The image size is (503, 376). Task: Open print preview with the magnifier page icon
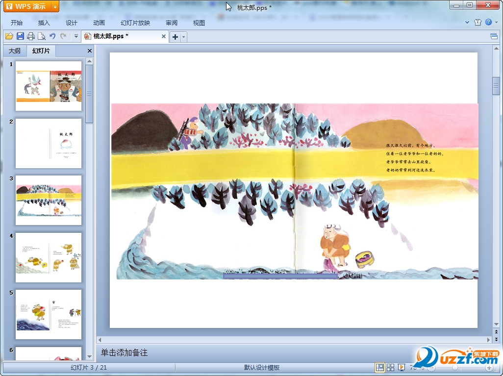click(41, 36)
